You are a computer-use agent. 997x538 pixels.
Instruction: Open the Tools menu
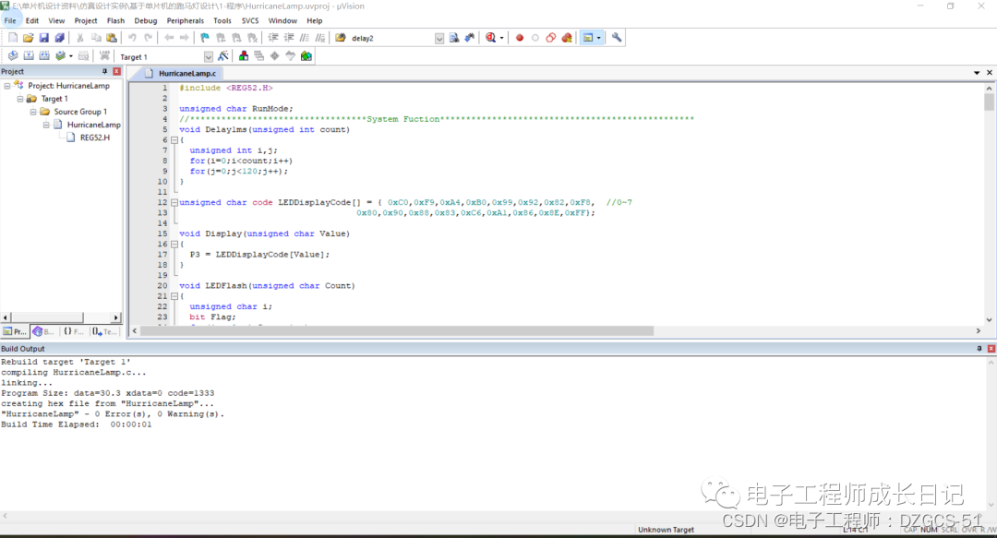click(x=222, y=20)
